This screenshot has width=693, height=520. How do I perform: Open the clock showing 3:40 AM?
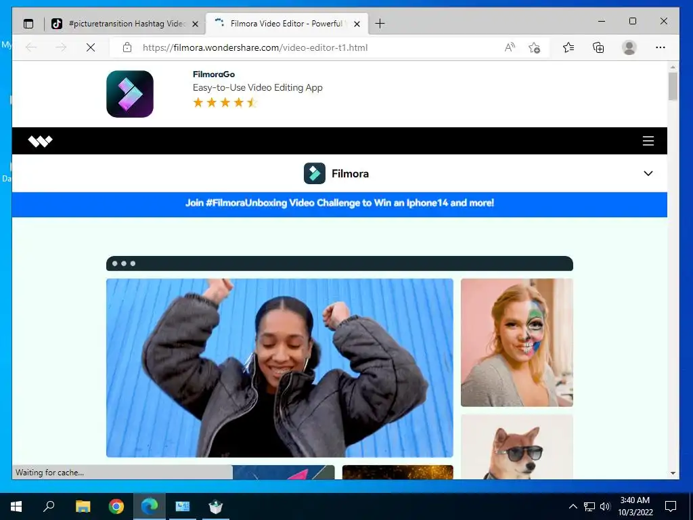click(x=635, y=506)
